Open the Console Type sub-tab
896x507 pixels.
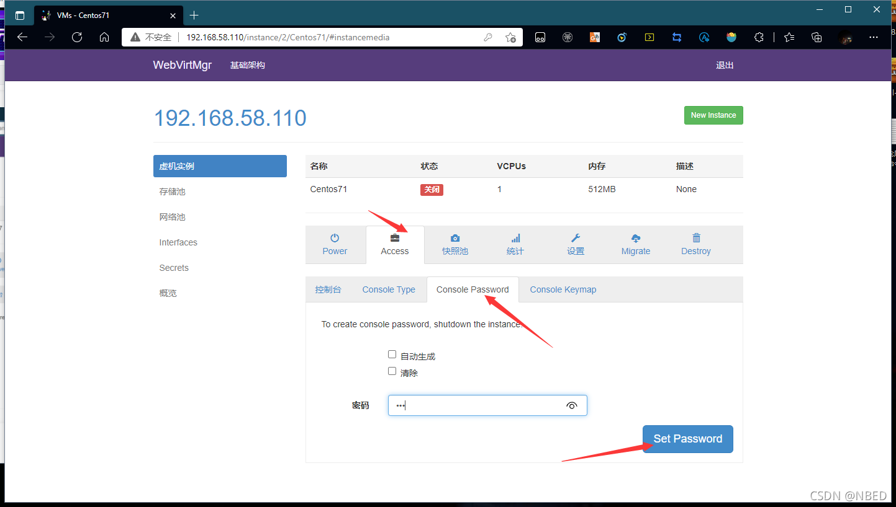tap(389, 289)
